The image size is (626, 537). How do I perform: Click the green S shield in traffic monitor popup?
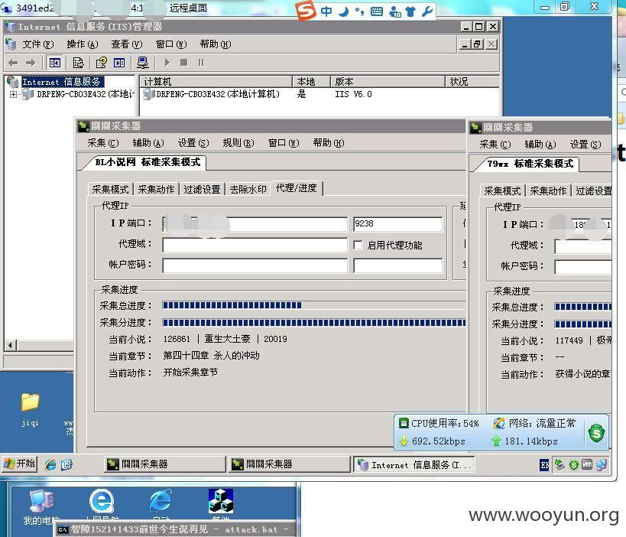click(596, 433)
